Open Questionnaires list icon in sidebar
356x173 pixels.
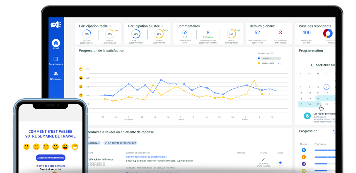(56, 59)
